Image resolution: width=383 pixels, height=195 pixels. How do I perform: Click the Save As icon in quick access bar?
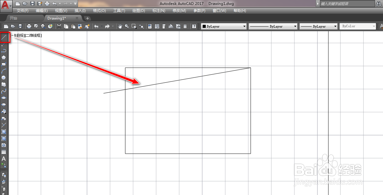40,4
